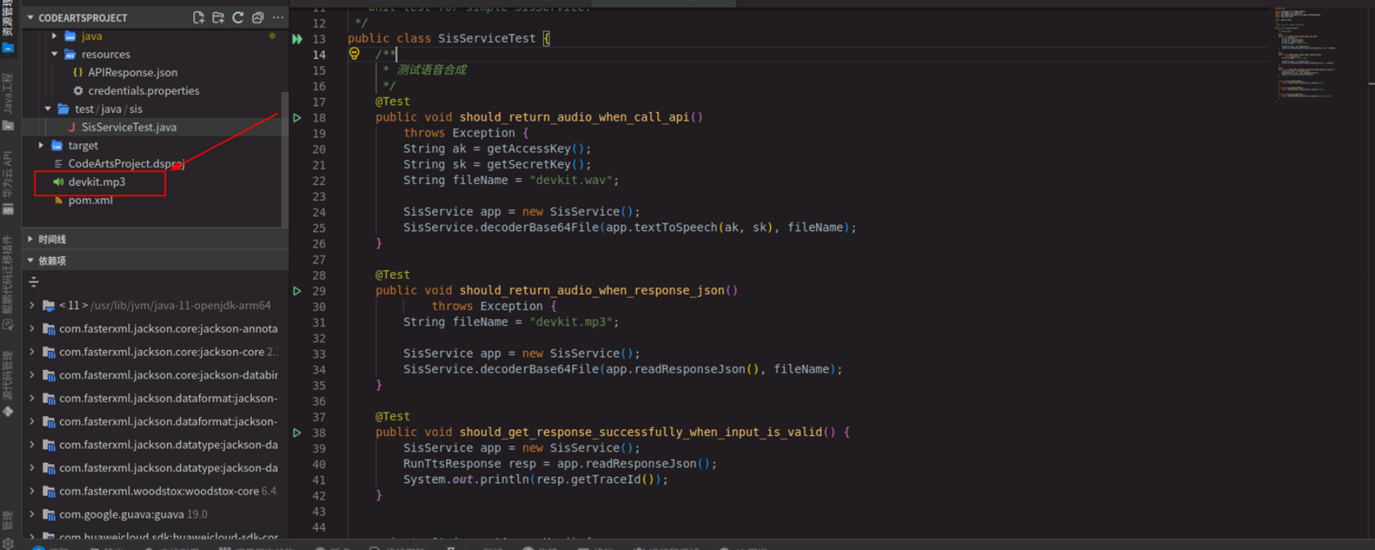This screenshot has width=1375, height=550.
Task: Open the 鲲鹏代码迁移插件 sidebar view
Action: click(x=8, y=283)
